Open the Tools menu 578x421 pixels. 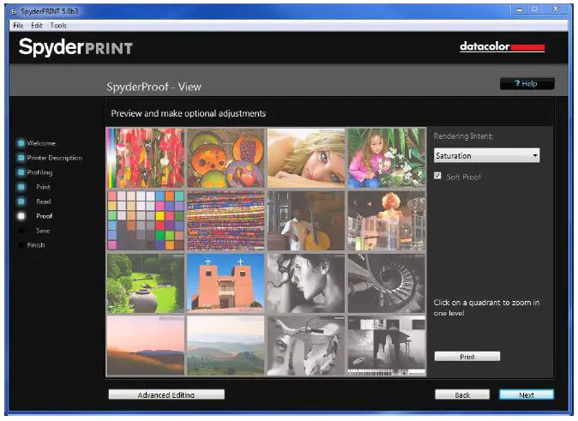[58, 26]
